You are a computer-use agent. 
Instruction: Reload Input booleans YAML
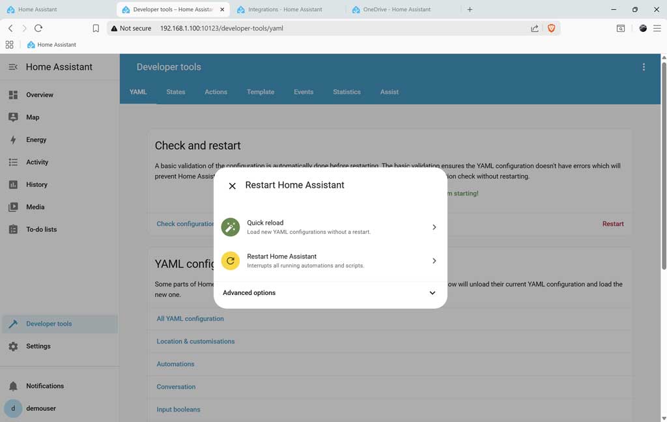178,409
